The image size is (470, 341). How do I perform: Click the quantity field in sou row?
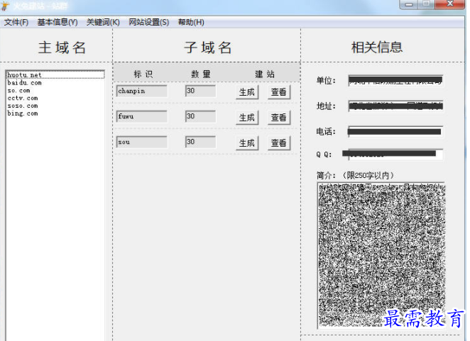[200, 142]
